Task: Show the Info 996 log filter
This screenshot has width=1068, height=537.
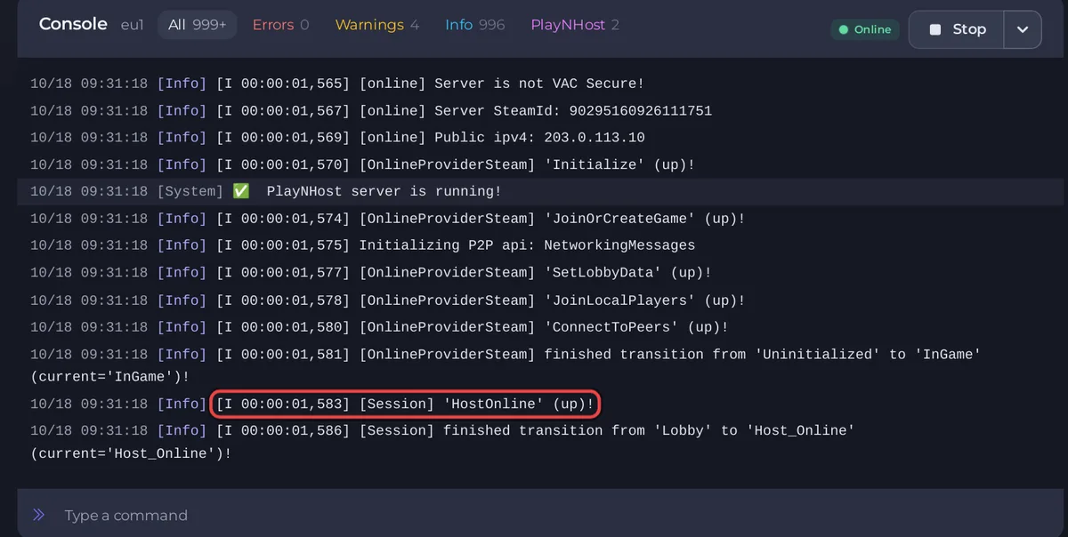Action: [x=474, y=25]
